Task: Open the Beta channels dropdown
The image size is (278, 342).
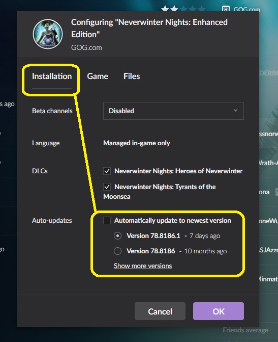Action: coord(173,111)
